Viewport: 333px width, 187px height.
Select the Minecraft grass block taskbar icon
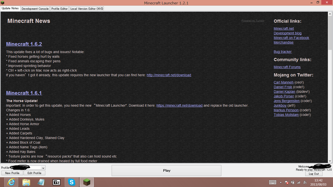87,182
